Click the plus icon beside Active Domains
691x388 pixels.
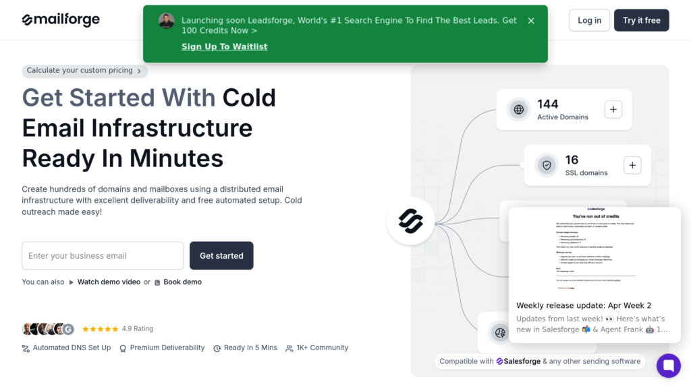[x=613, y=109]
